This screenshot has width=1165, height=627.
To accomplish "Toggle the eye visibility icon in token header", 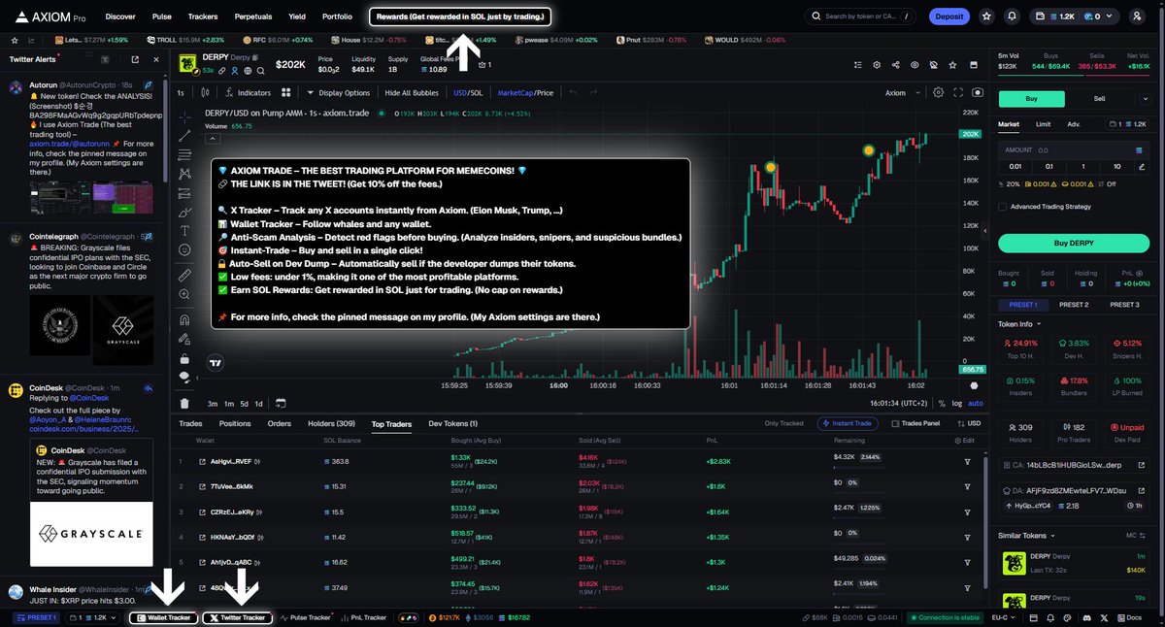I will pos(914,65).
